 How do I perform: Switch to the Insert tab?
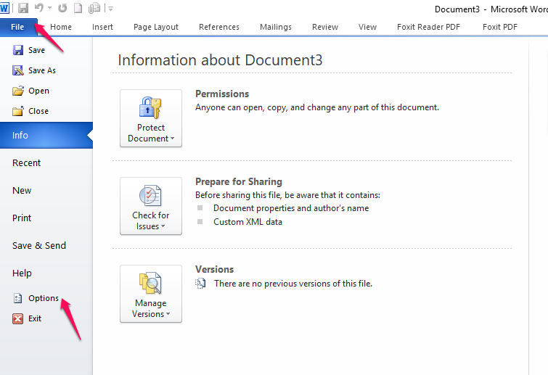pos(102,27)
